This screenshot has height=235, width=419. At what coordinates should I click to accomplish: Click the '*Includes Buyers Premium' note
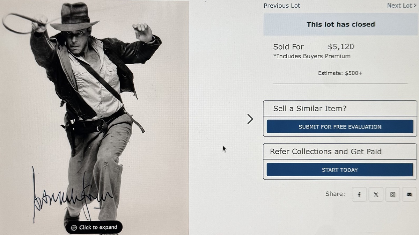click(312, 56)
